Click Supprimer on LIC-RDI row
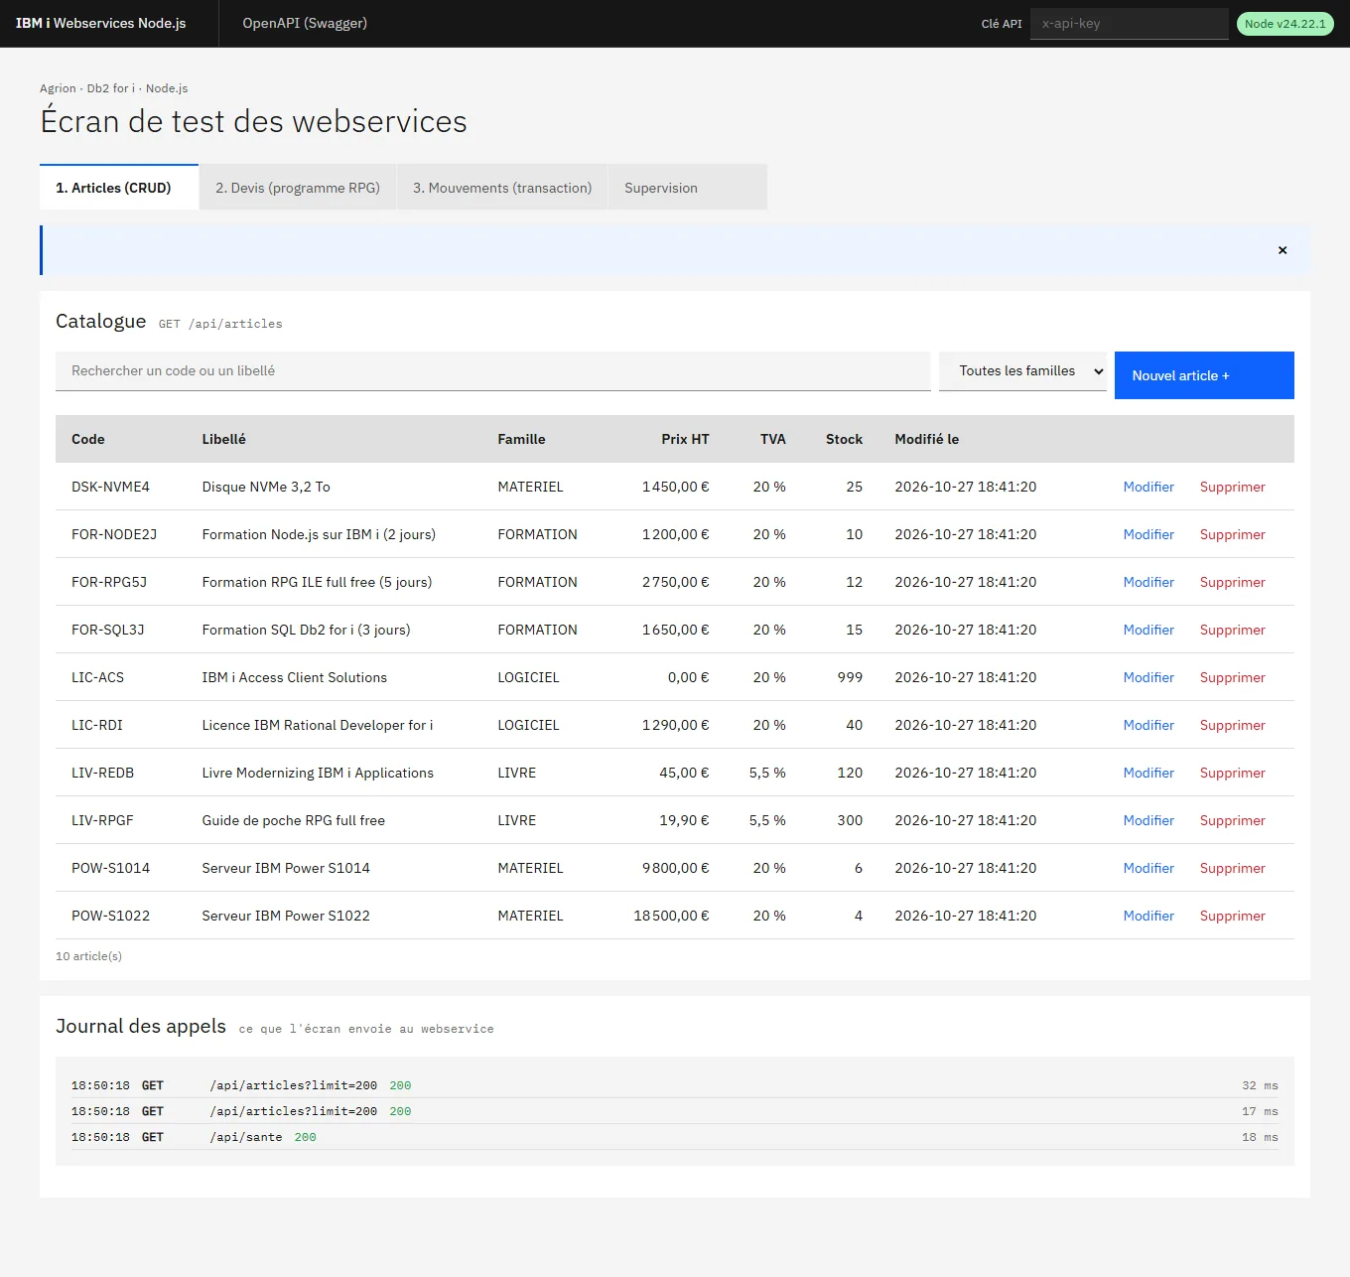This screenshot has height=1277, width=1350. click(1232, 725)
